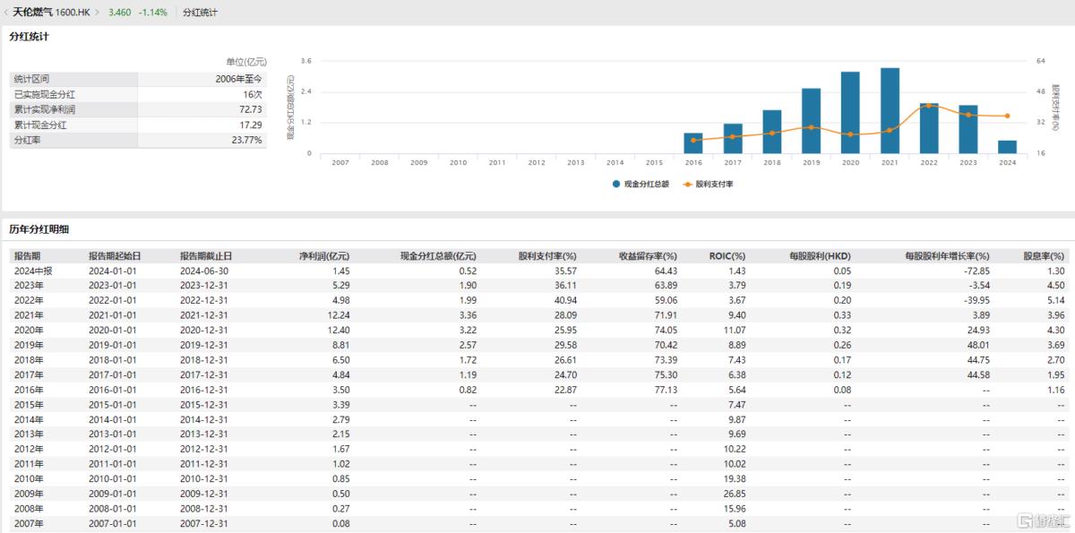Viewport: 1075px width, 533px height.
Task: Select the 2012年 row
Action: tap(537, 449)
